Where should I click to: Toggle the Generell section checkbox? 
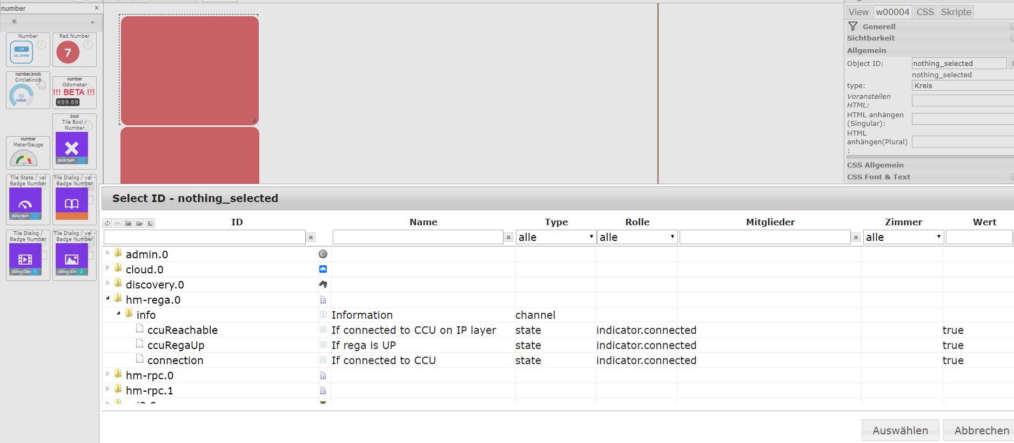(1012, 26)
